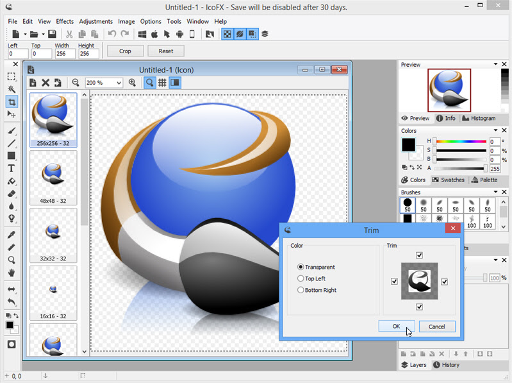512x383 pixels.
Task: Click the alpha A slider
Action: (x=460, y=168)
